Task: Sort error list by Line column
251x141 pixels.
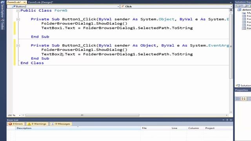Action: point(178,128)
